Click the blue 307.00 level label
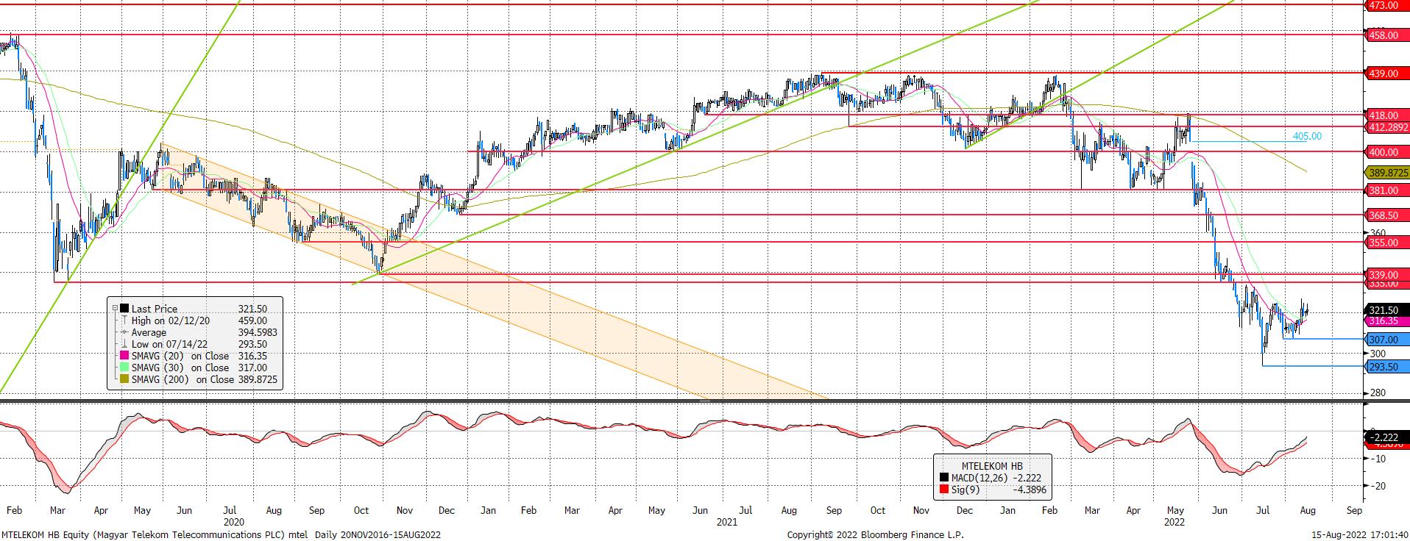 click(x=1387, y=340)
